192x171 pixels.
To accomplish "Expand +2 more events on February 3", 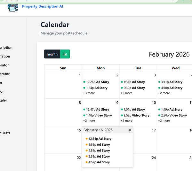I will pos(126,93).
